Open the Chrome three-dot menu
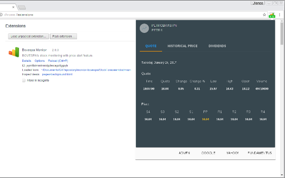The image size is (285, 178). tap(280, 15)
